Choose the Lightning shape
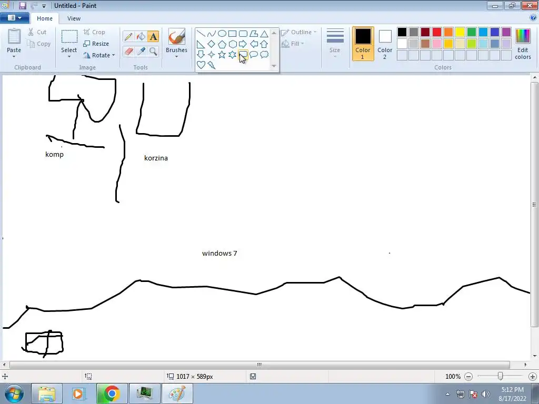 [212, 65]
